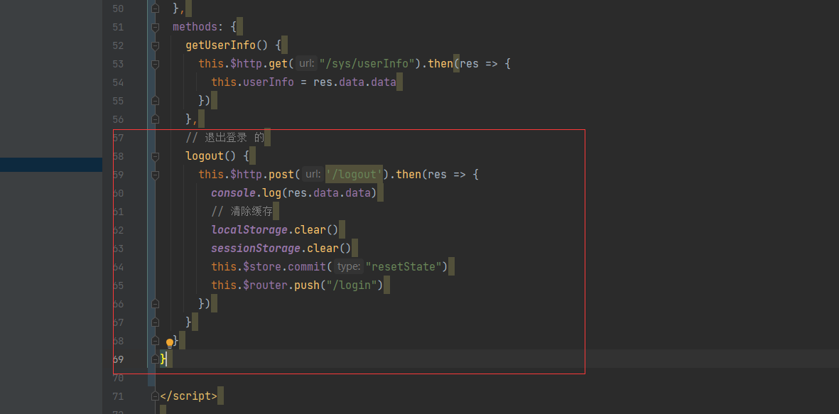Click the closing '</script>' tag
Viewport: 839px width, 414px height.
[188, 396]
